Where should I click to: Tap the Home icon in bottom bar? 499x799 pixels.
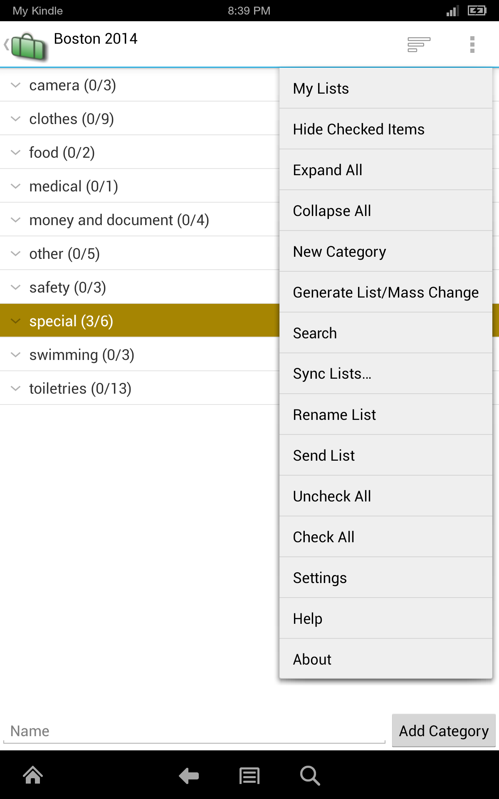[x=32, y=775]
